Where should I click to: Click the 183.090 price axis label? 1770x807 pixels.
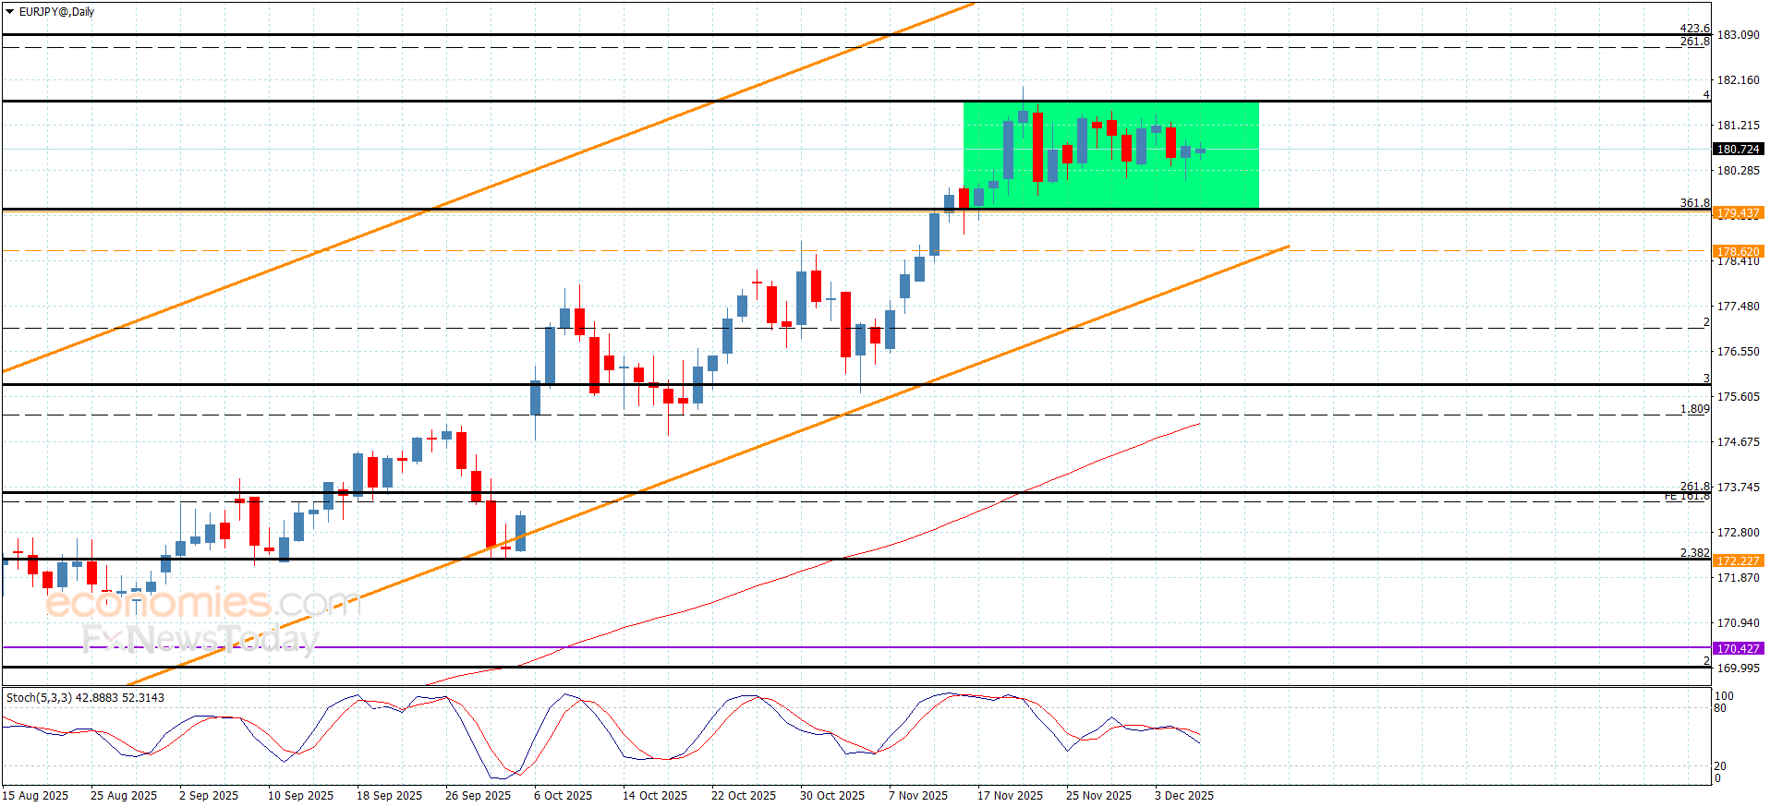pos(1738,35)
